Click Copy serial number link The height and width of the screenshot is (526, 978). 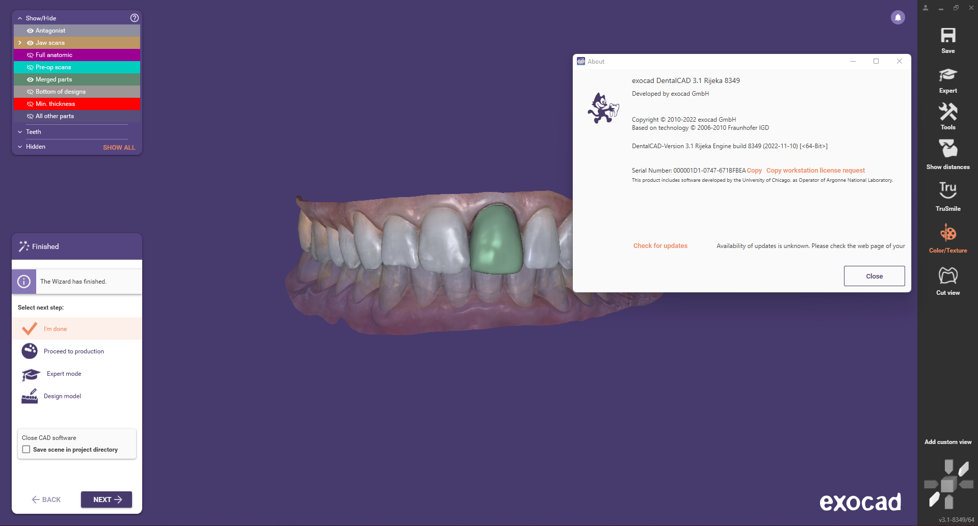pos(754,171)
